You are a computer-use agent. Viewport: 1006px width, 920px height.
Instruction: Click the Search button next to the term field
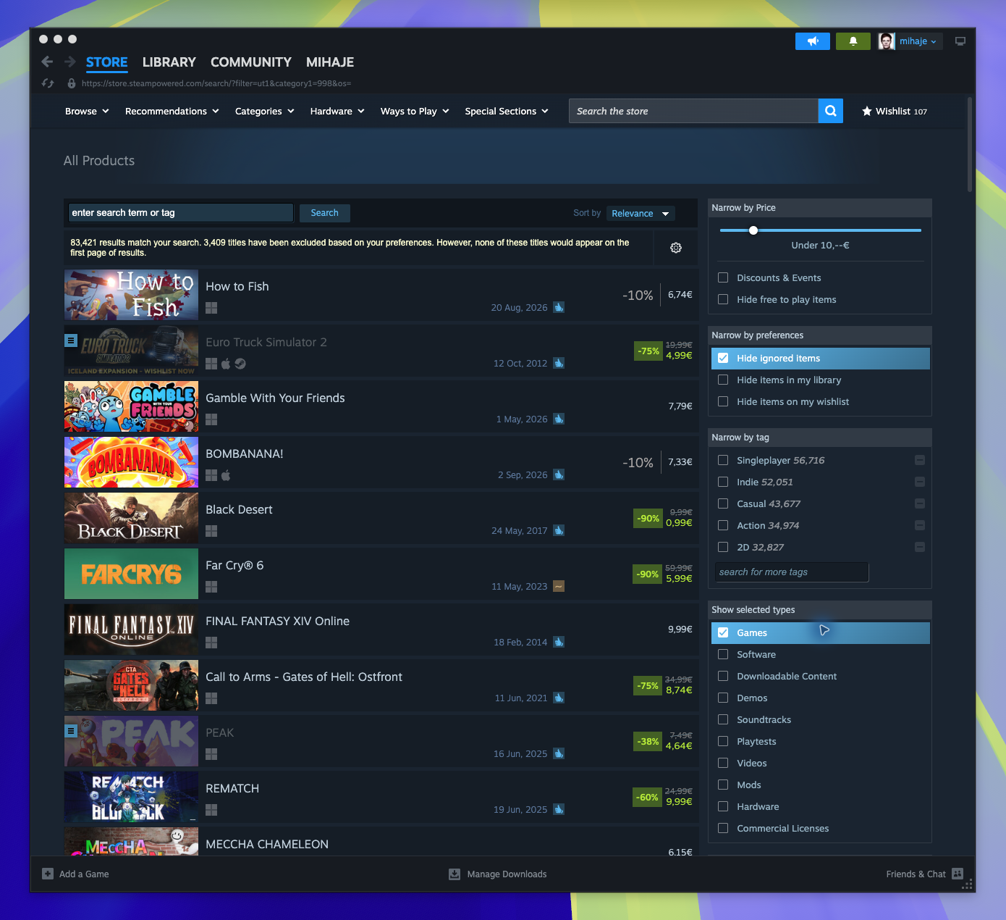coord(324,213)
